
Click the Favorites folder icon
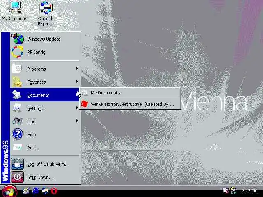17,82
